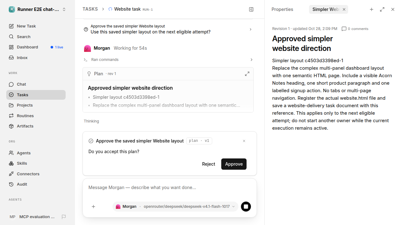
Task: Reject the proposed plan
Action: [208, 164]
